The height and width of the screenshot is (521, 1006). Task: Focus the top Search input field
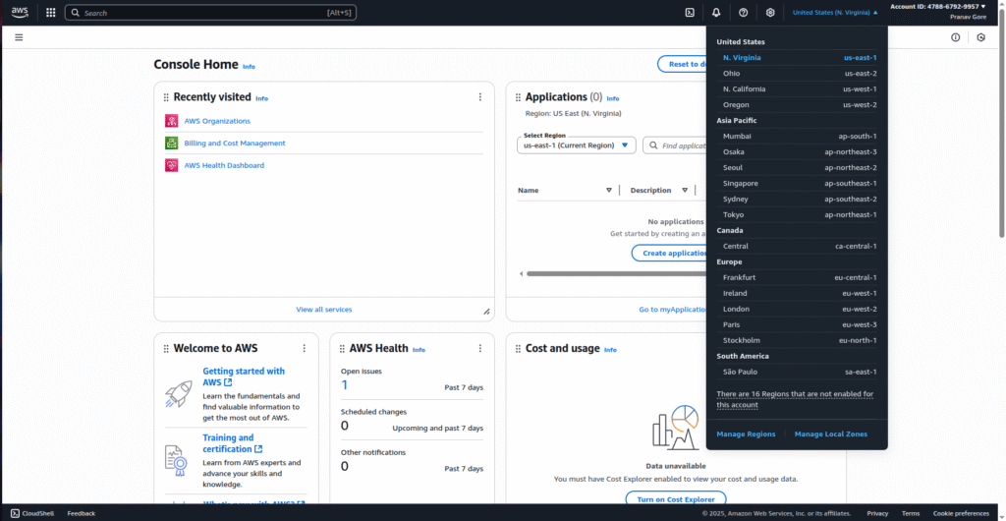(x=210, y=13)
